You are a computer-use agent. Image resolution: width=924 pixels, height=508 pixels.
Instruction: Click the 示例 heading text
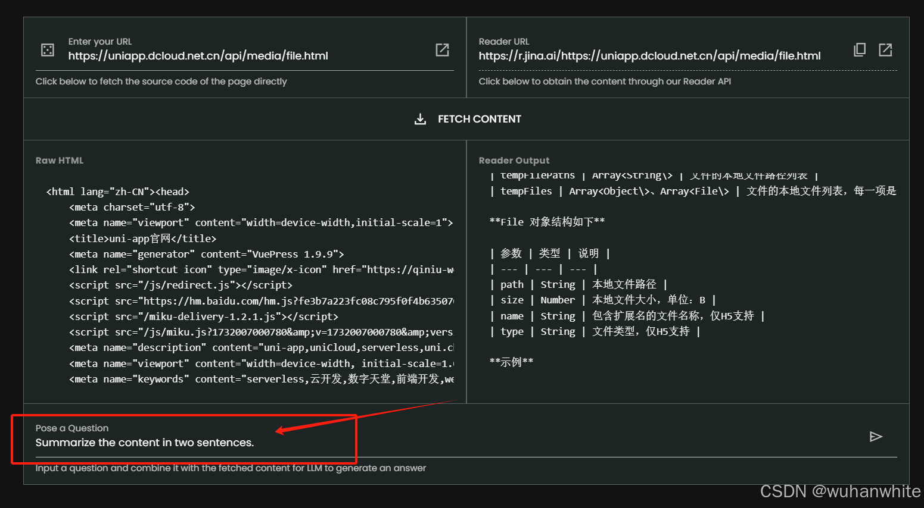511,362
